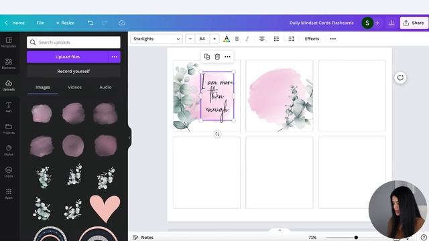Adjust the zoom slider handle

click(x=356, y=238)
